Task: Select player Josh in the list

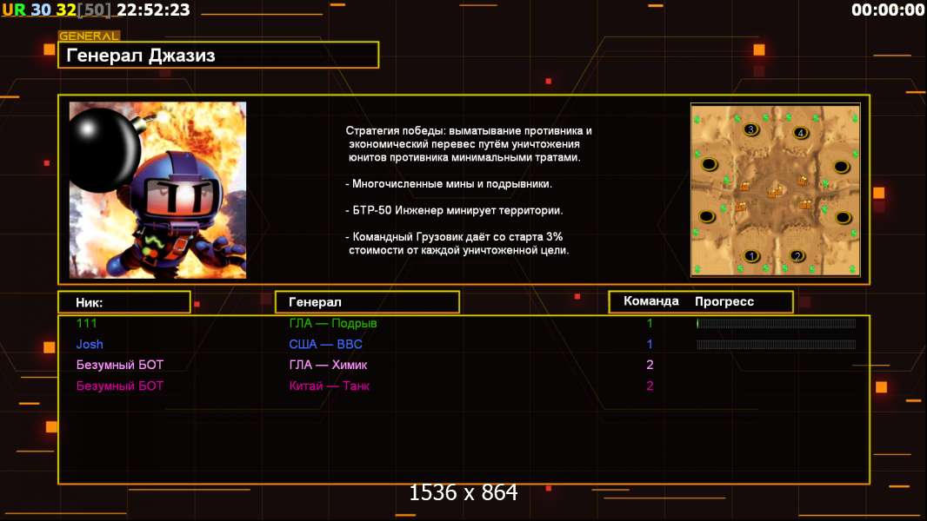Action: click(x=90, y=344)
